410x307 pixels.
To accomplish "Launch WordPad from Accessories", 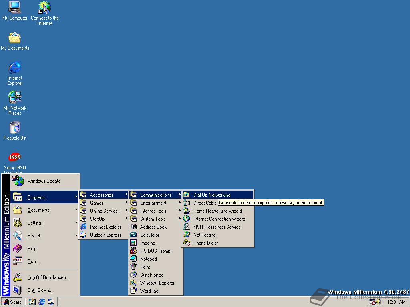I will point(156,291).
